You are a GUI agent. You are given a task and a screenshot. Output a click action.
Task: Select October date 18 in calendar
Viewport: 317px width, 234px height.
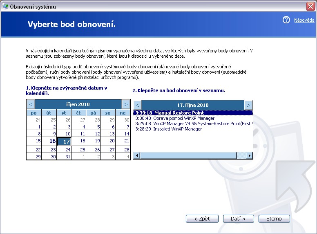pyautogui.click(x=79, y=141)
